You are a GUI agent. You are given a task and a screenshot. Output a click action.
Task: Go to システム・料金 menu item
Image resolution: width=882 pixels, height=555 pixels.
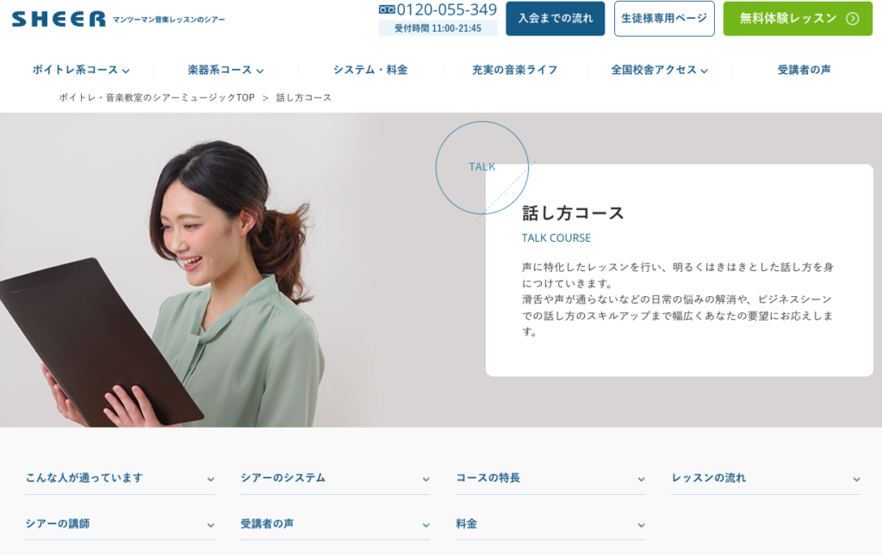[x=370, y=71]
